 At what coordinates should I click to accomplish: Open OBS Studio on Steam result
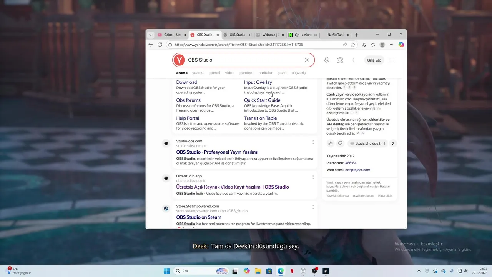tap(199, 217)
